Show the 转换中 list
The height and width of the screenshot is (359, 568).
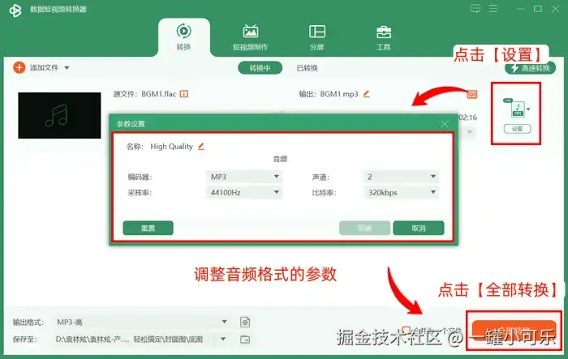pos(260,68)
